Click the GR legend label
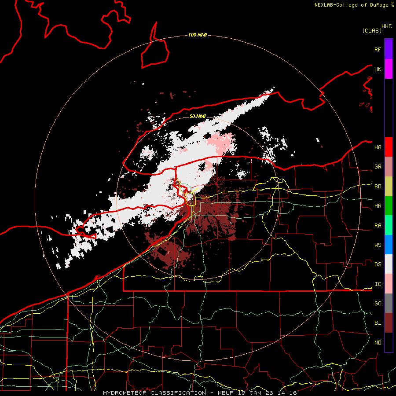 pyautogui.click(x=378, y=167)
